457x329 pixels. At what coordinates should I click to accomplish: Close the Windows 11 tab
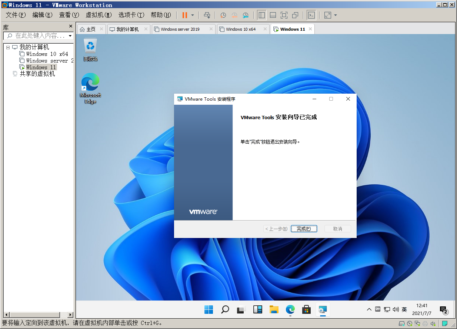[310, 29]
